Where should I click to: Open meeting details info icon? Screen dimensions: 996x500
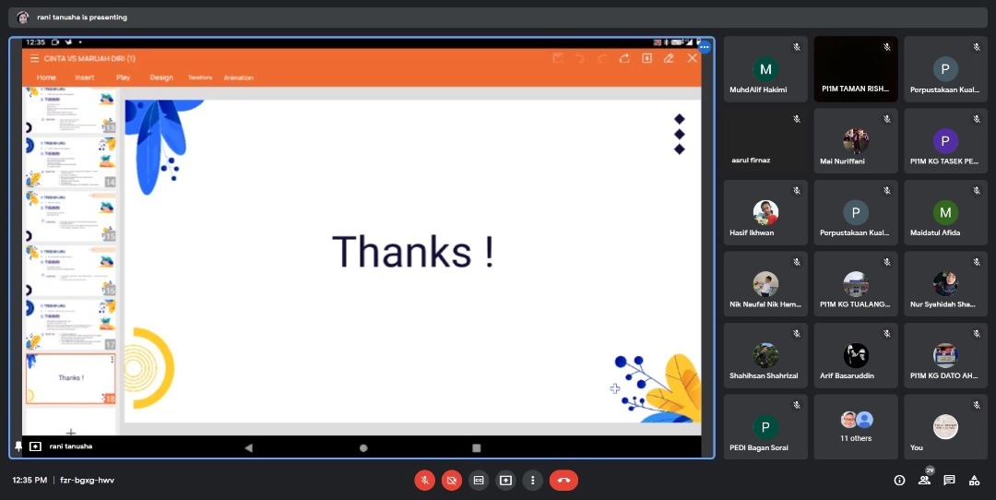(x=899, y=480)
